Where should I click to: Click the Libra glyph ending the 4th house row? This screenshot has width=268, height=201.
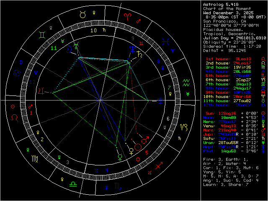(263, 72)
